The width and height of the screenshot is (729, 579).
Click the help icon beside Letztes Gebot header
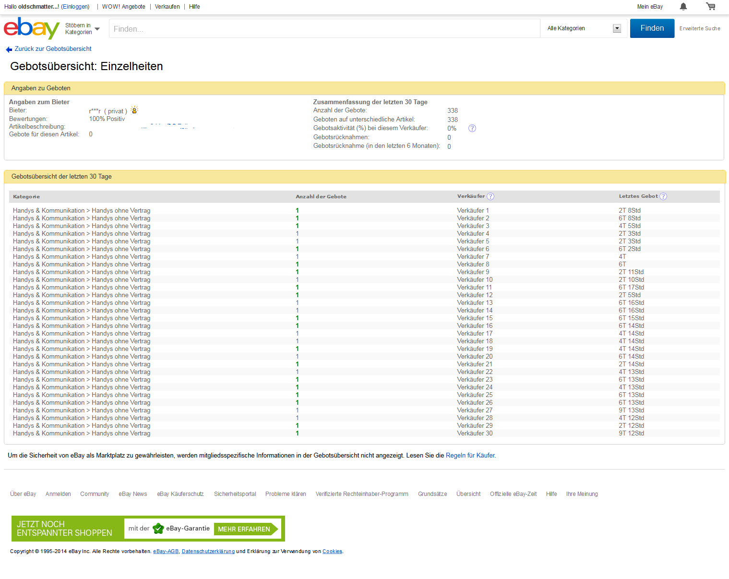click(x=663, y=196)
